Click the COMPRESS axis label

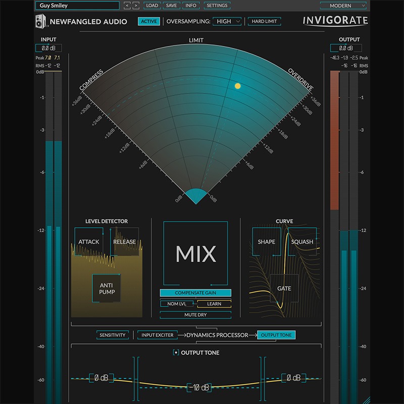tap(91, 80)
